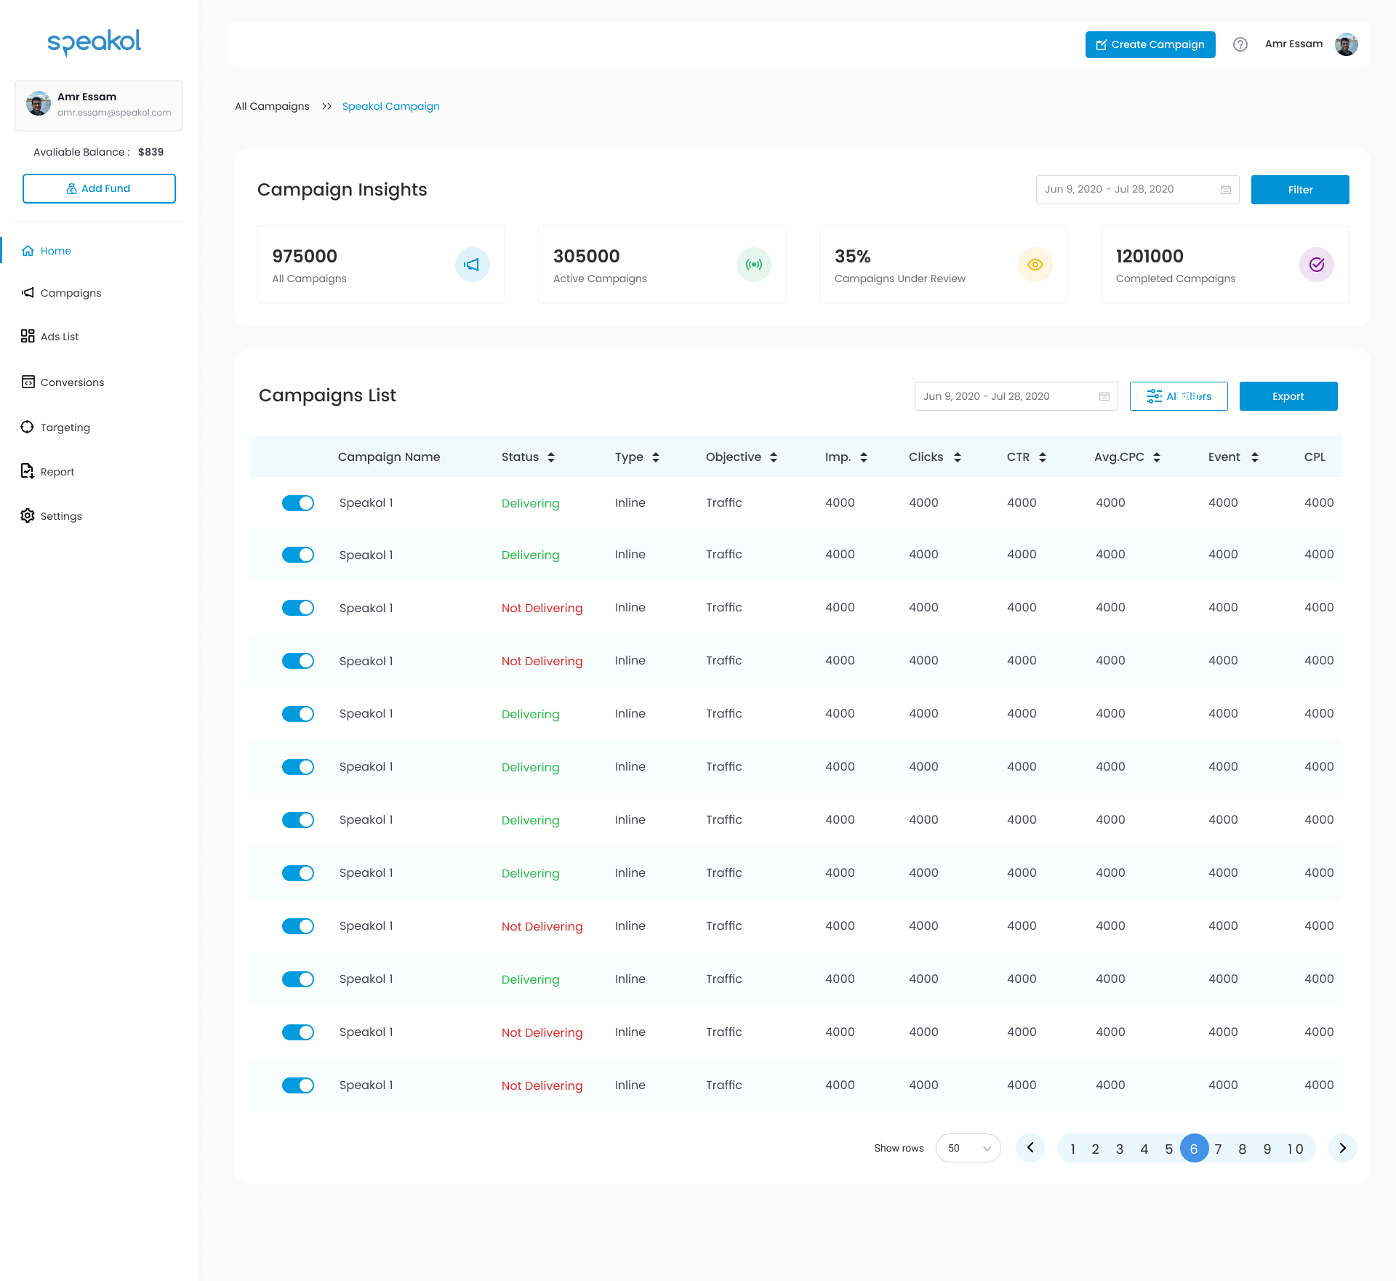The width and height of the screenshot is (1396, 1281).
Task: Click Speakol Campaign breadcrumb link
Action: pyautogui.click(x=391, y=106)
